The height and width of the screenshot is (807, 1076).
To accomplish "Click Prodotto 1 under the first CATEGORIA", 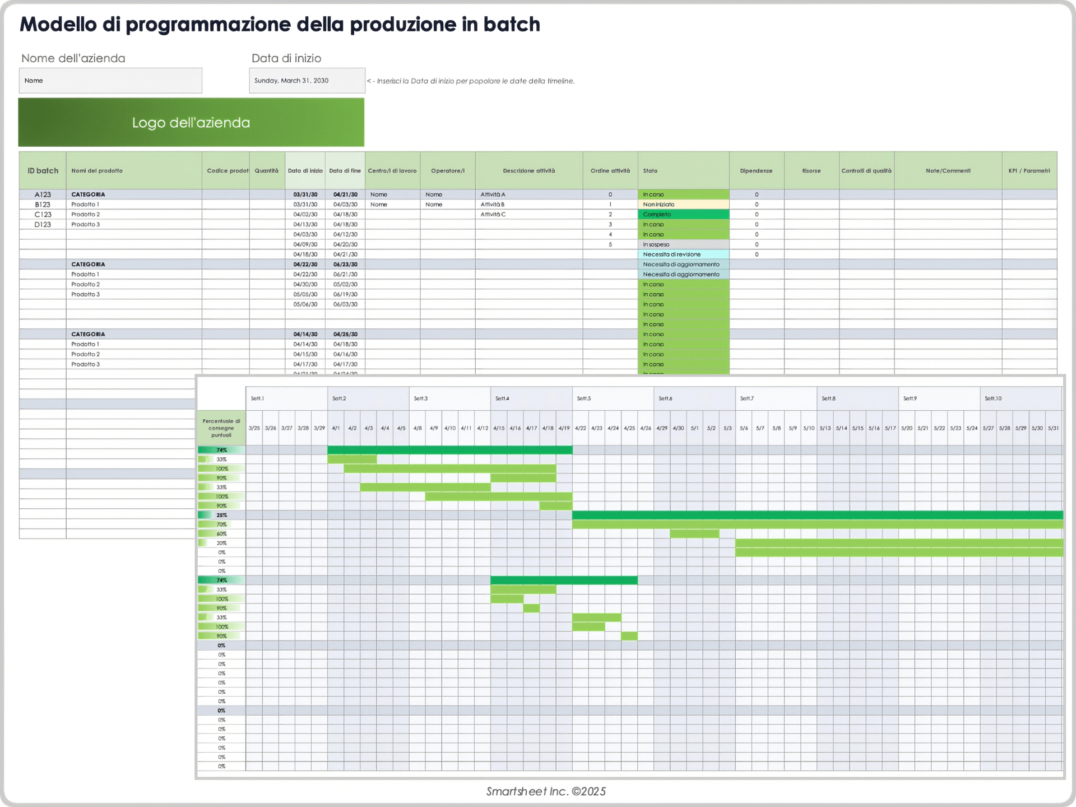I will click(85, 204).
